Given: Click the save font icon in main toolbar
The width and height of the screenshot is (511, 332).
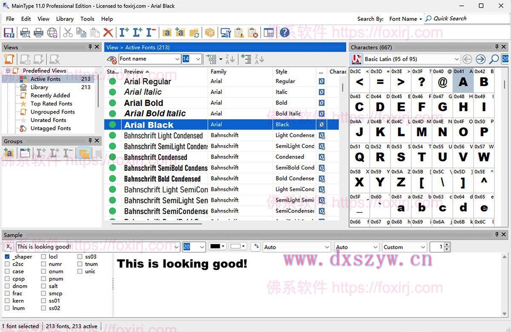Looking at the screenshot, I should coord(9,32).
